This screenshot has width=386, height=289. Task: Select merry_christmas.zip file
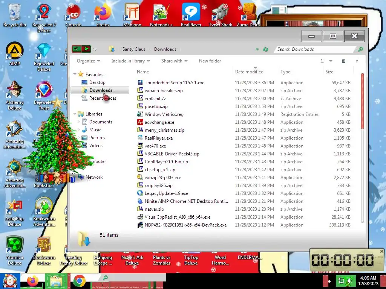coord(164,130)
